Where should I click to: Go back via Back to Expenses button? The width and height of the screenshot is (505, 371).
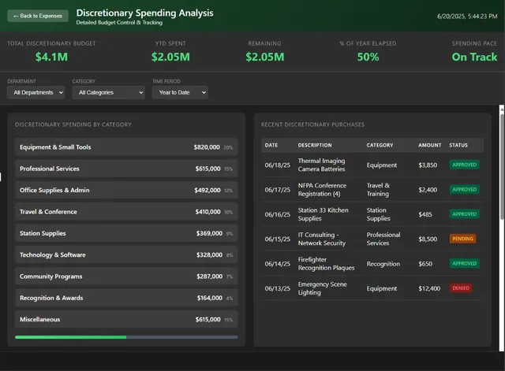click(38, 16)
